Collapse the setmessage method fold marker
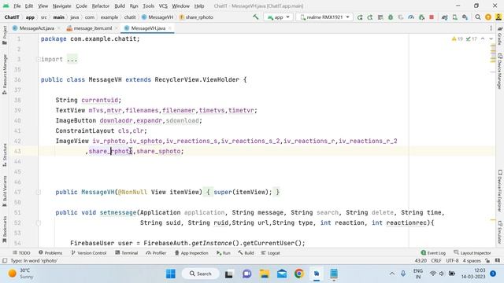 click(x=39, y=223)
